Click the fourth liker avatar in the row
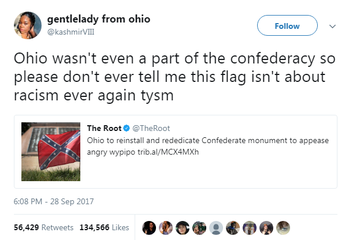 pyautogui.click(x=198, y=227)
